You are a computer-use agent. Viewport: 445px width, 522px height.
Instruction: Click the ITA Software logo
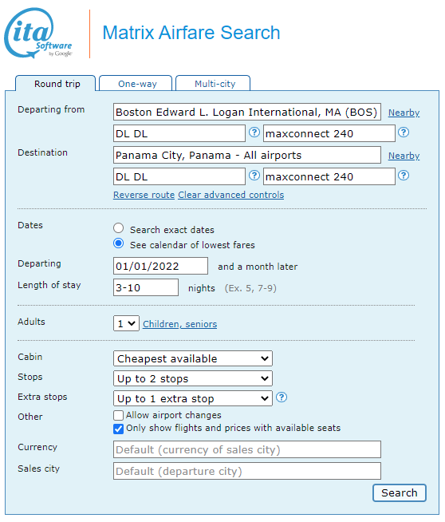pos(38,33)
